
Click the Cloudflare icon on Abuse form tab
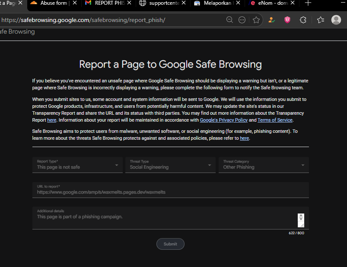coord(34,3)
